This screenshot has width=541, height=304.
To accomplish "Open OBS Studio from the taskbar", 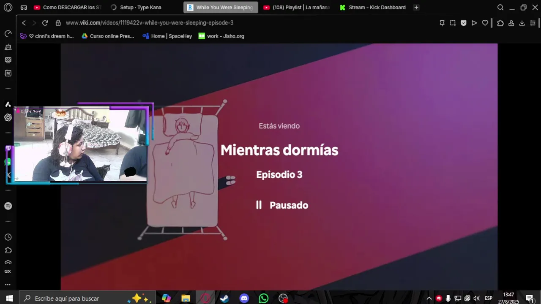I will point(283,299).
